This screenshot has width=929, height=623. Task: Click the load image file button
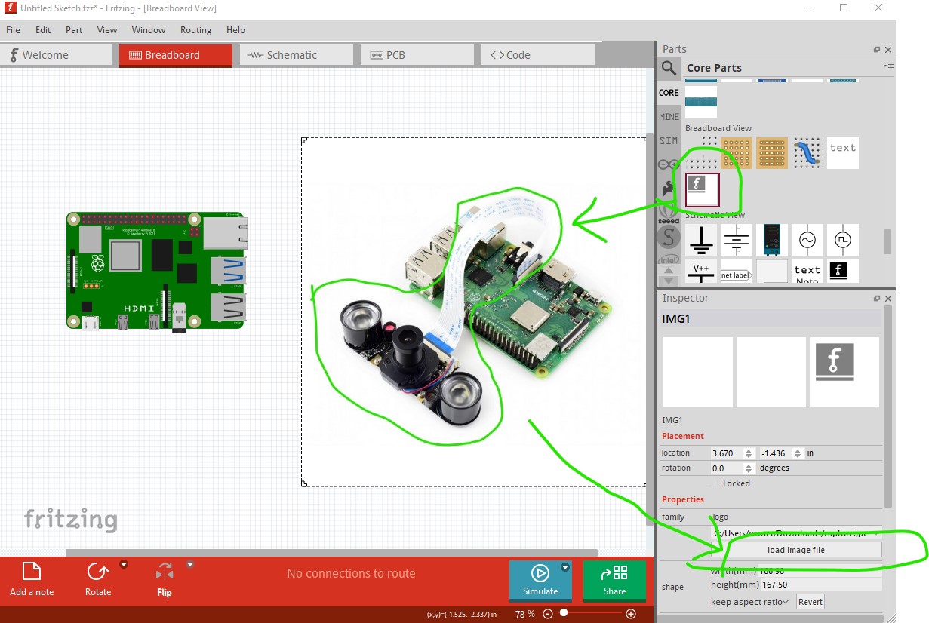click(795, 550)
